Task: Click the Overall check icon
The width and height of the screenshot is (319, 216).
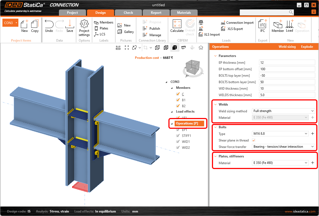Action: (x=190, y=26)
